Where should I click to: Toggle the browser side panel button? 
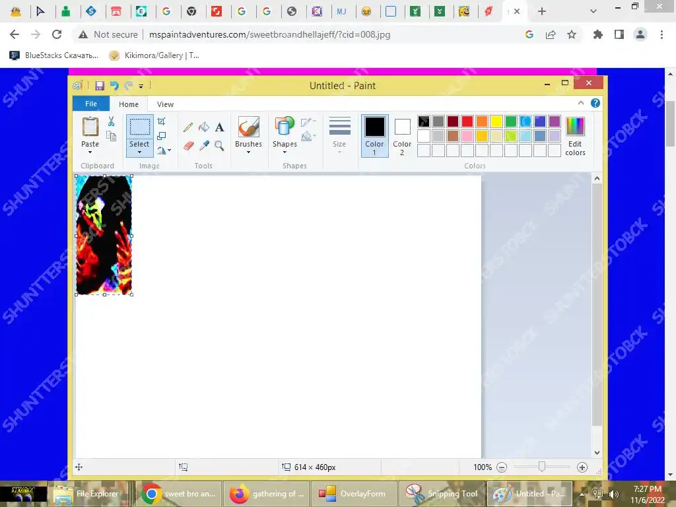tap(619, 34)
